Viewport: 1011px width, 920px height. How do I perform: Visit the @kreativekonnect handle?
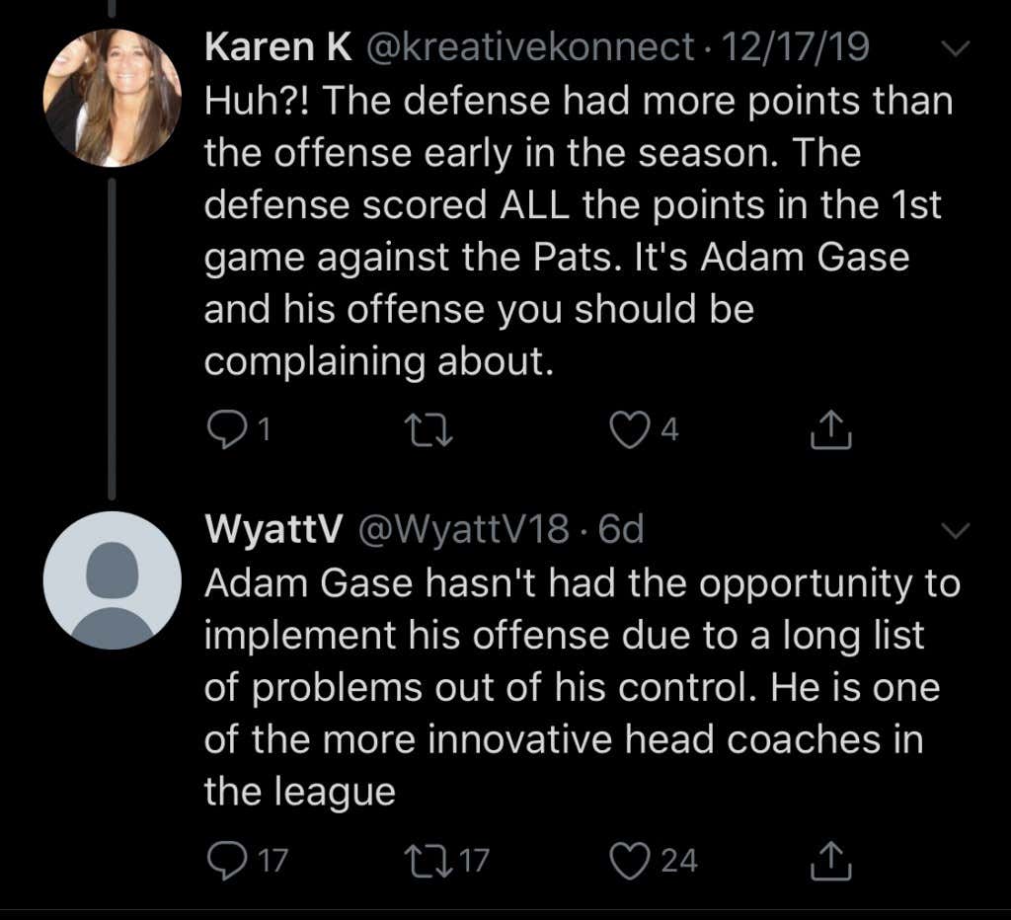coord(530,48)
